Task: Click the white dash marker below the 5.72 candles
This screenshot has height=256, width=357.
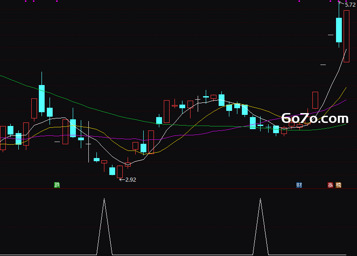Action: click(323, 65)
